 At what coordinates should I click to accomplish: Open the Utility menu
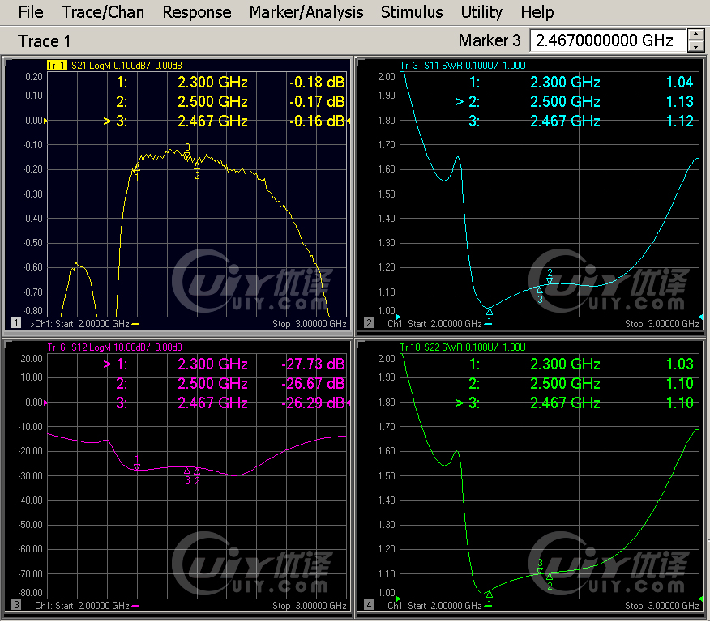tap(481, 12)
